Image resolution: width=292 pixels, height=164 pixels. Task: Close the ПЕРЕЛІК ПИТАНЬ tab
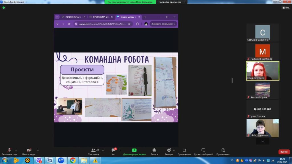pos(84,17)
